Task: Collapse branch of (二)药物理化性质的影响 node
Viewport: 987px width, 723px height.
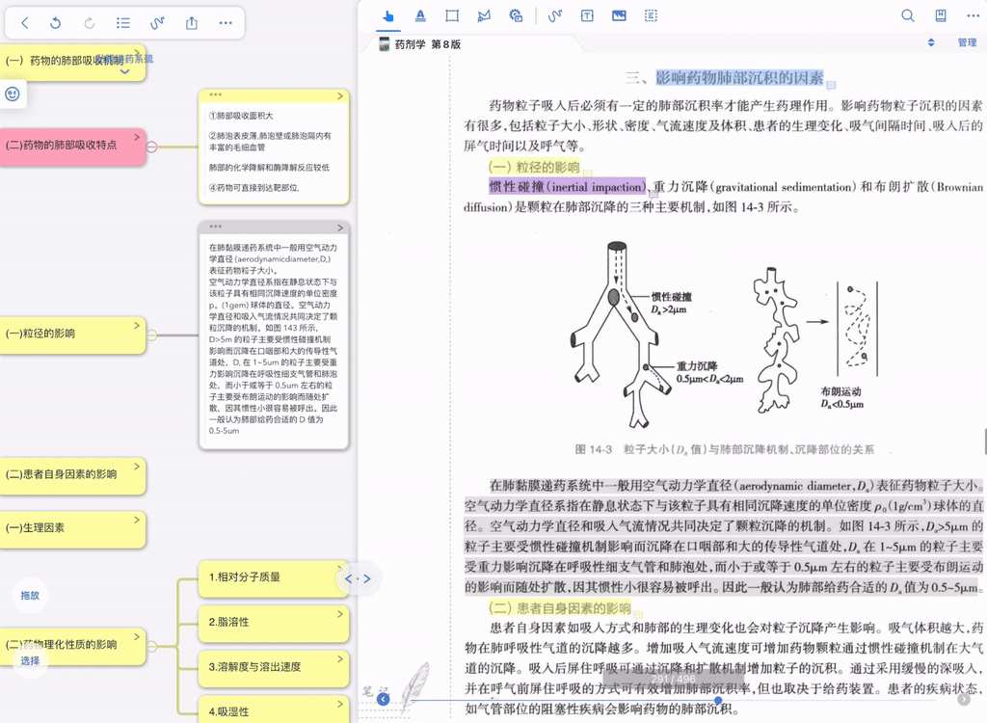Action: click(x=151, y=646)
